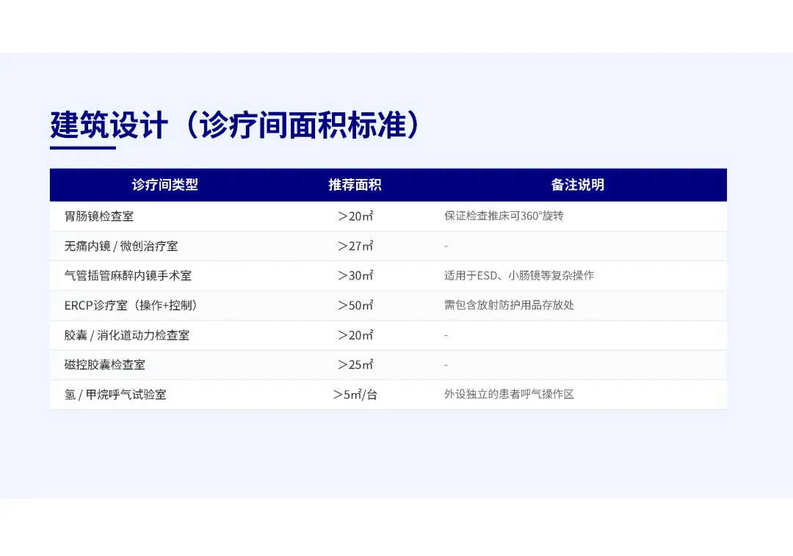Click the slide title 建筑设计（诊疗间面积标准）

(235, 125)
